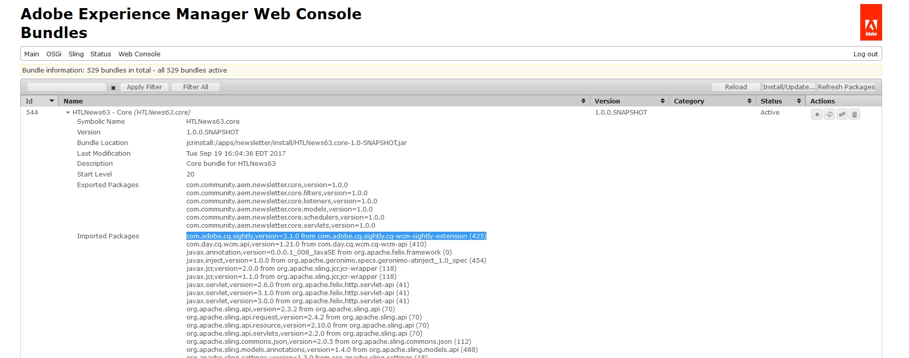Select the javax.jcr version=2.0.0 import line

pyautogui.click(x=291, y=268)
